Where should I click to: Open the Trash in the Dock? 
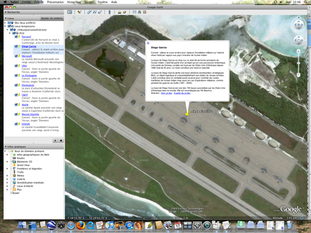click(289, 225)
